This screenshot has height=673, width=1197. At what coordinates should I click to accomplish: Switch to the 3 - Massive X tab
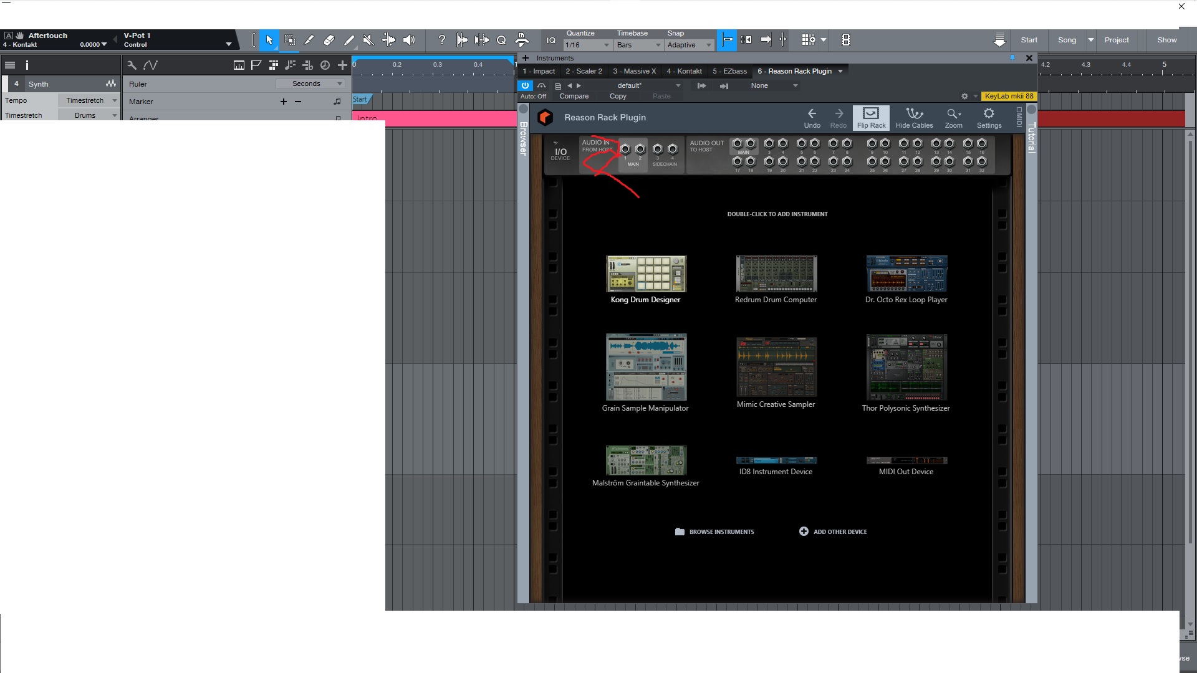pyautogui.click(x=634, y=71)
